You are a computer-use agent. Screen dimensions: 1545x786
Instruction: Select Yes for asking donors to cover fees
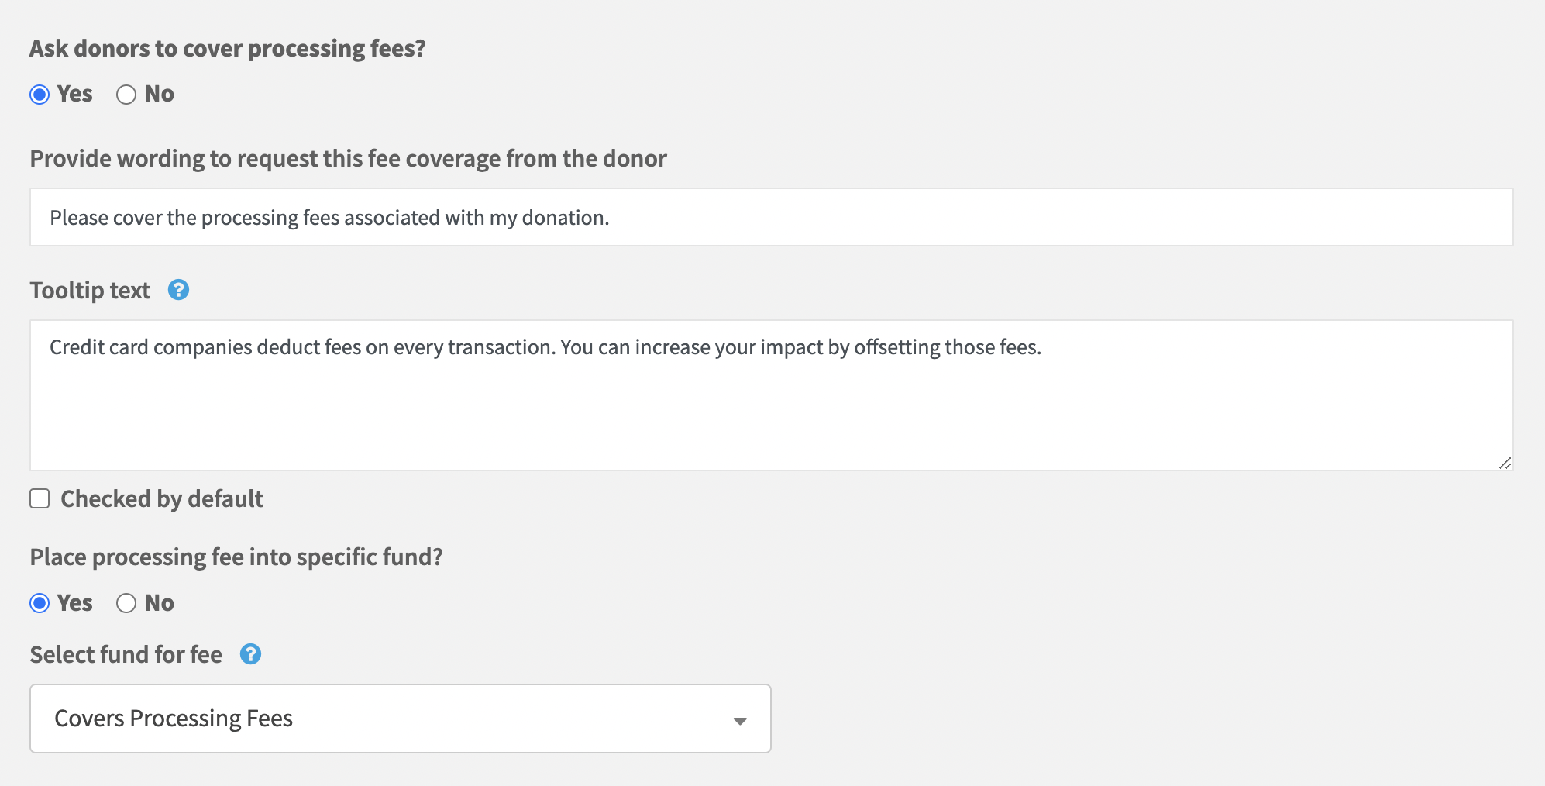pos(40,95)
